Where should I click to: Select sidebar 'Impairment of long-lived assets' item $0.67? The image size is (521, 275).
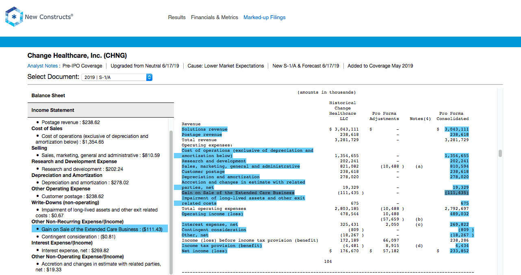(x=96, y=213)
